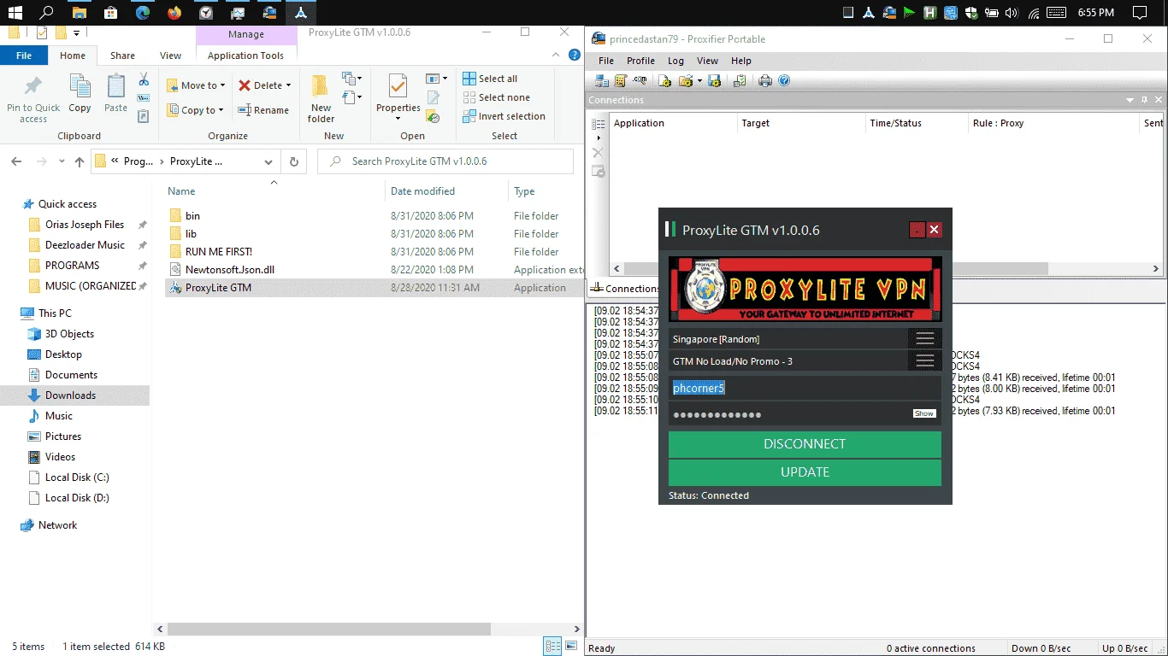Screen dimensions: 1168x656
Task: Open Microsoft Edge from the taskbar
Action: [143, 13]
